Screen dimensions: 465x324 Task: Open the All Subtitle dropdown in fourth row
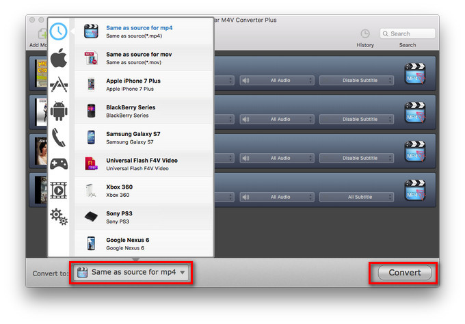(x=356, y=197)
